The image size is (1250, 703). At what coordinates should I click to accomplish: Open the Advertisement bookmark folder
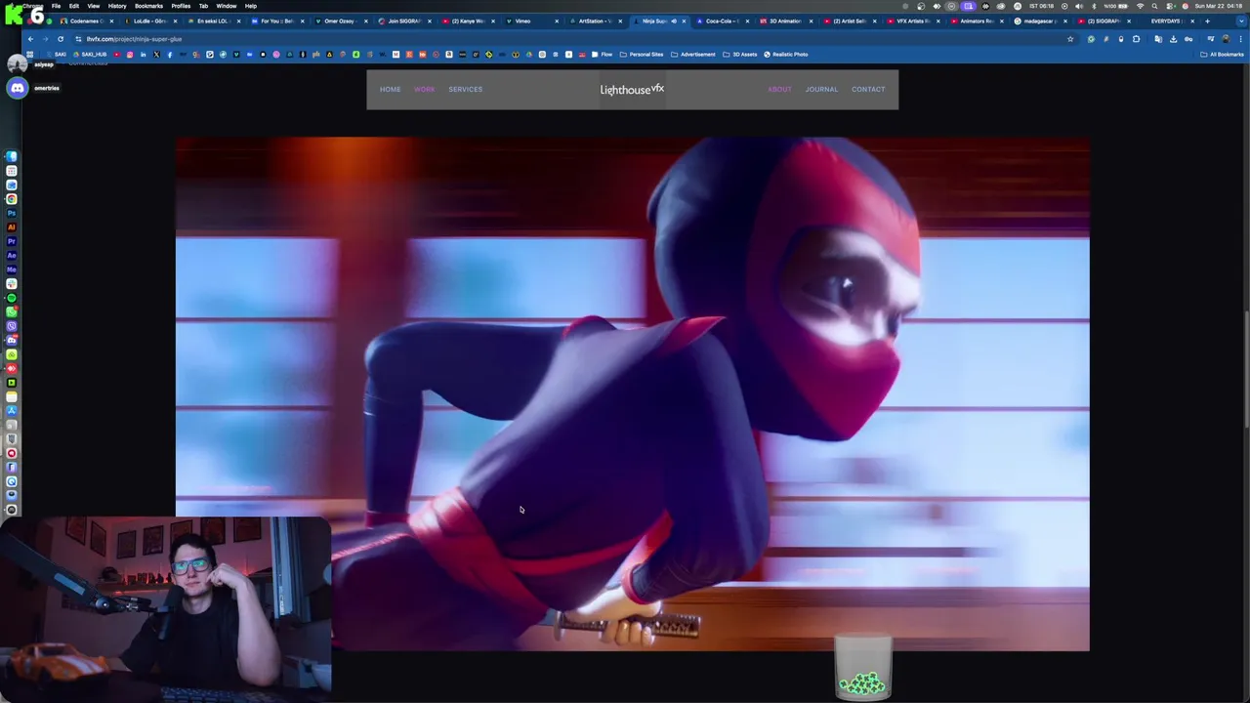coord(692,55)
